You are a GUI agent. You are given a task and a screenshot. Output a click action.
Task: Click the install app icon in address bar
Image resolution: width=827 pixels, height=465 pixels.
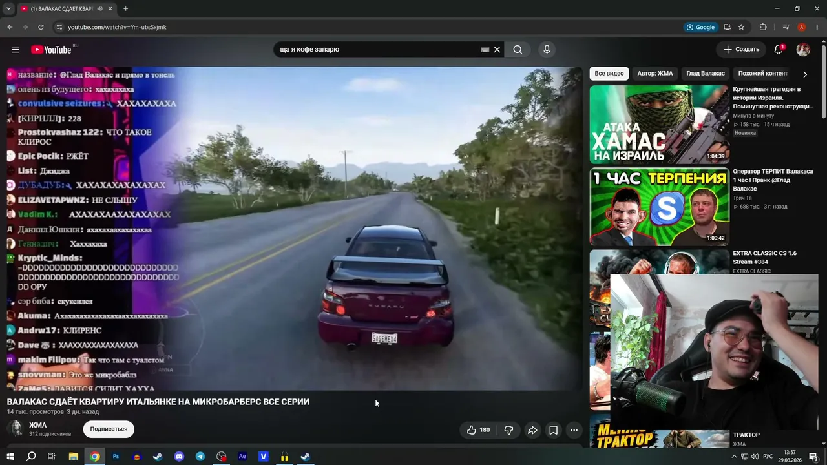click(728, 27)
